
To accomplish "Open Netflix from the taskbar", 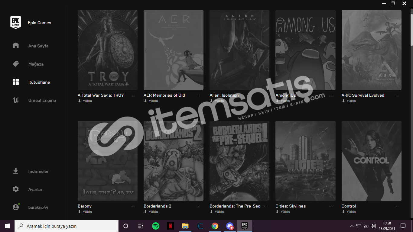I will (x=171, y=226).
